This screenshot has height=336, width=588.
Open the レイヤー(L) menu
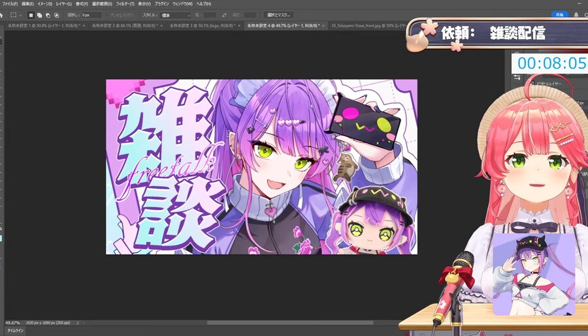(64, 4)
